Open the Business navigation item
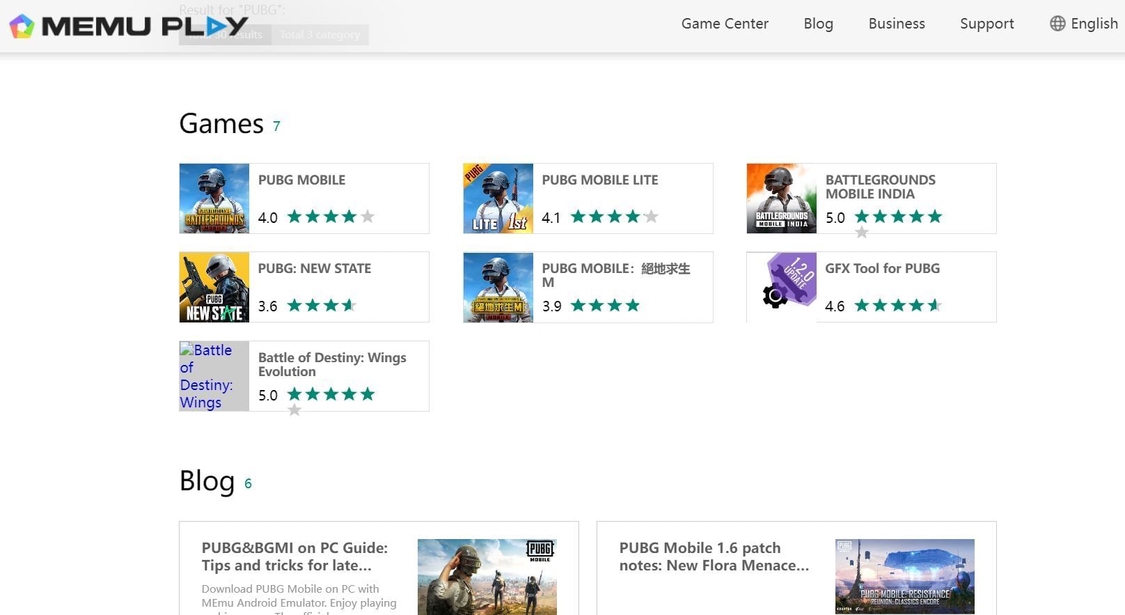The image size is (1125, 615). click(897, 24)
